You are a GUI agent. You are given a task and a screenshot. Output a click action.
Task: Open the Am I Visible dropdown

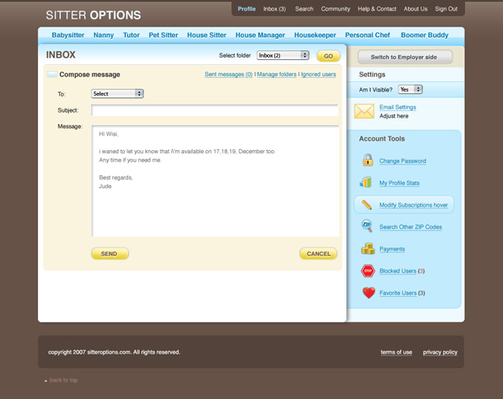point(410,89)
